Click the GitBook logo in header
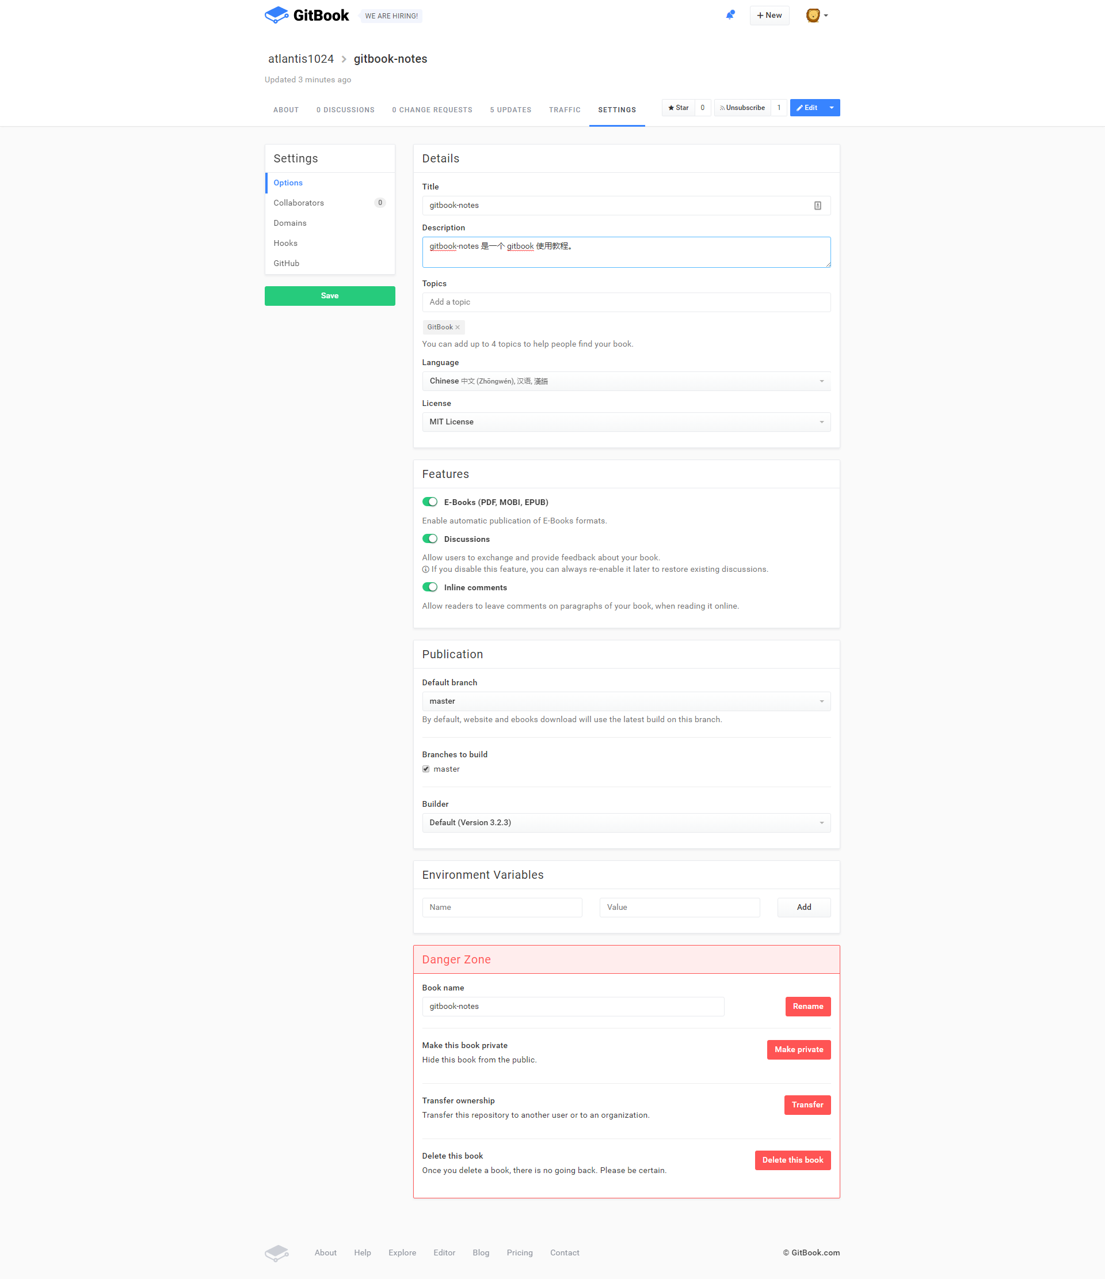The image size is (1105, 1279). (x=307, y=16)
